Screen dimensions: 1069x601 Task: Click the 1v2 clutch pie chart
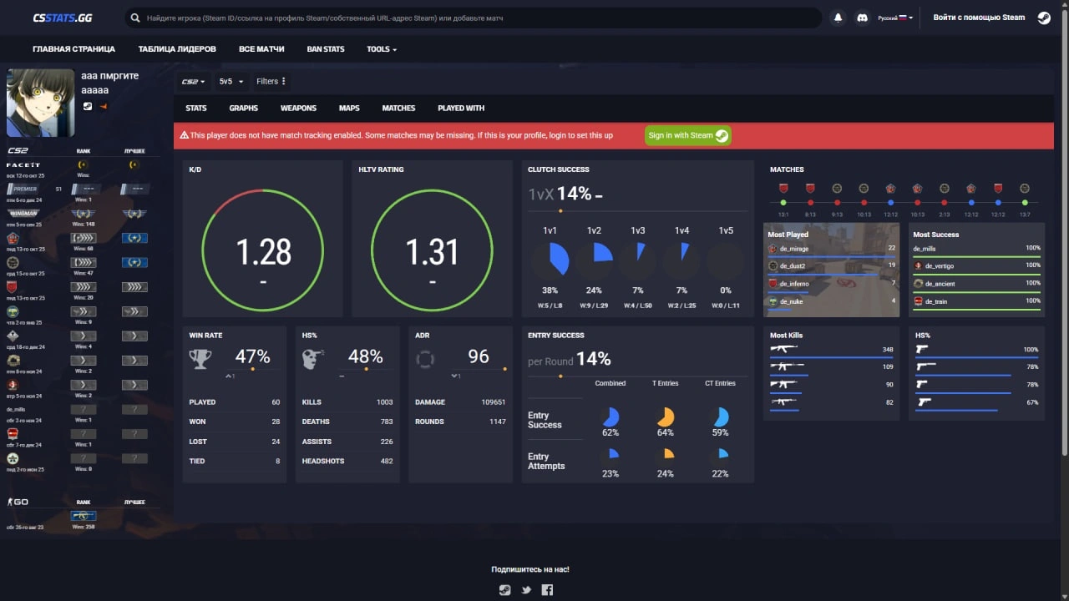point(594,260)
